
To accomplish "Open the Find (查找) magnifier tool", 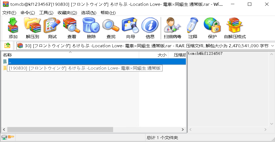I will 111,28.
